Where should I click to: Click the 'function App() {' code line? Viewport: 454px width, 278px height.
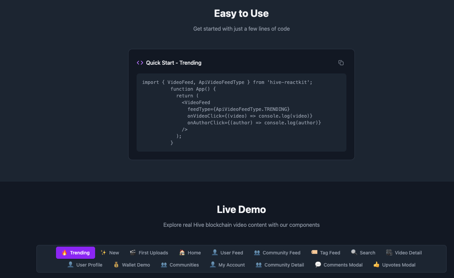click(193, 89)
